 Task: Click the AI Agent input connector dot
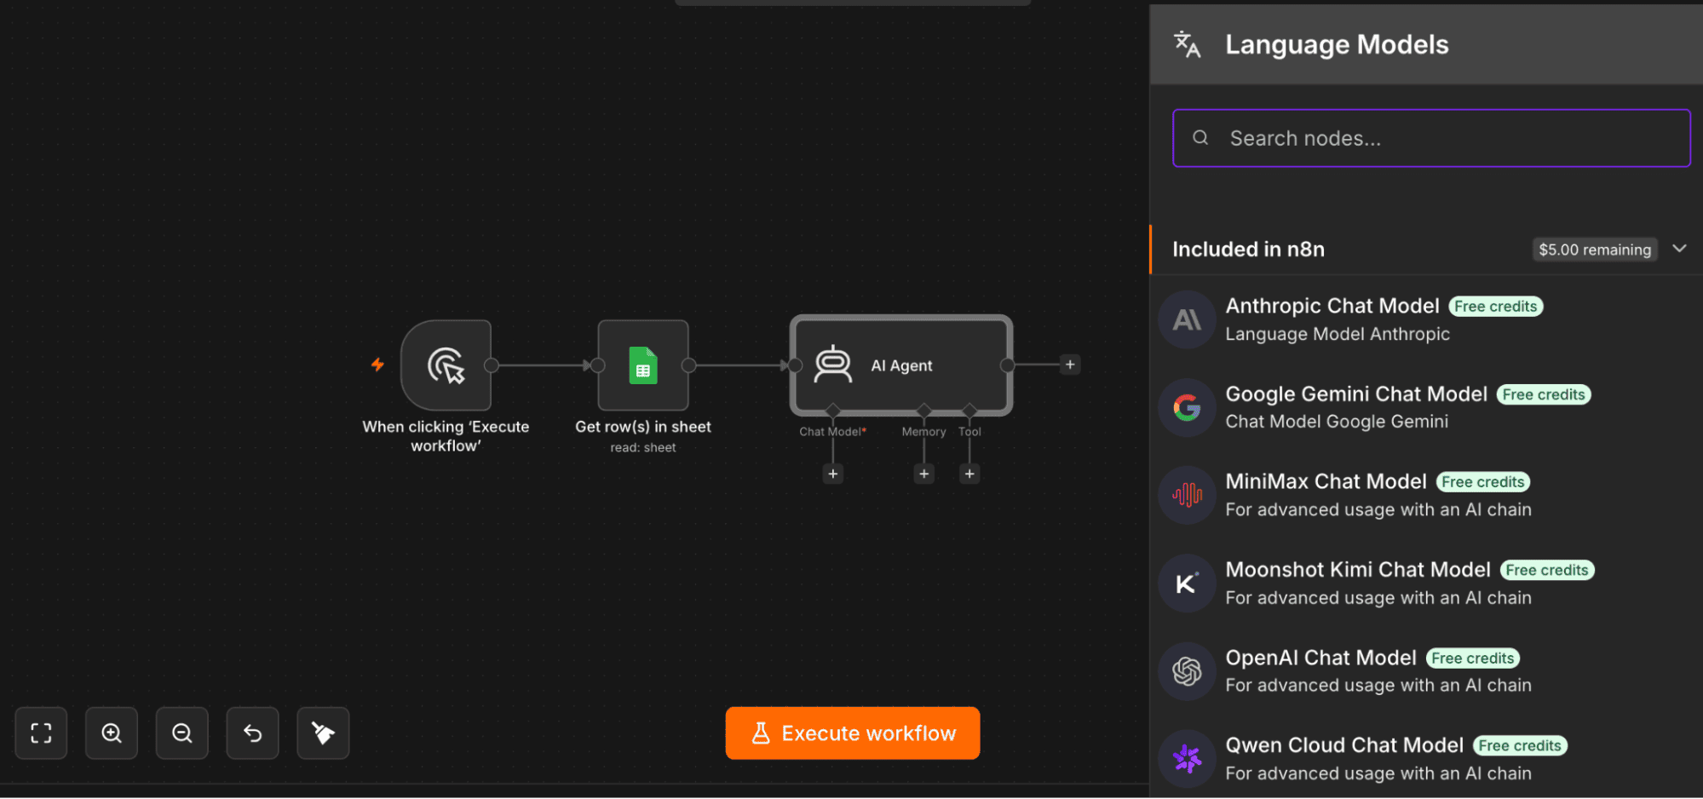(x=795, y=365)
